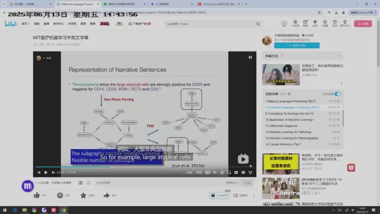Share the video with arrow icon
This screenshot has width=380, height=214.
[x=106, y=195]
